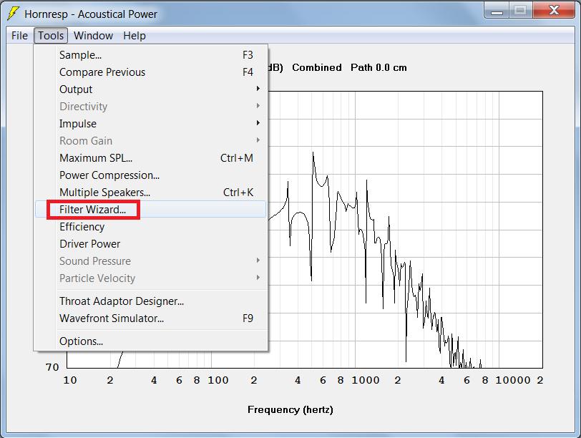Screen dimensions: 581x438
Task: Open Options... from Tools menu
Action: (150, 341)
